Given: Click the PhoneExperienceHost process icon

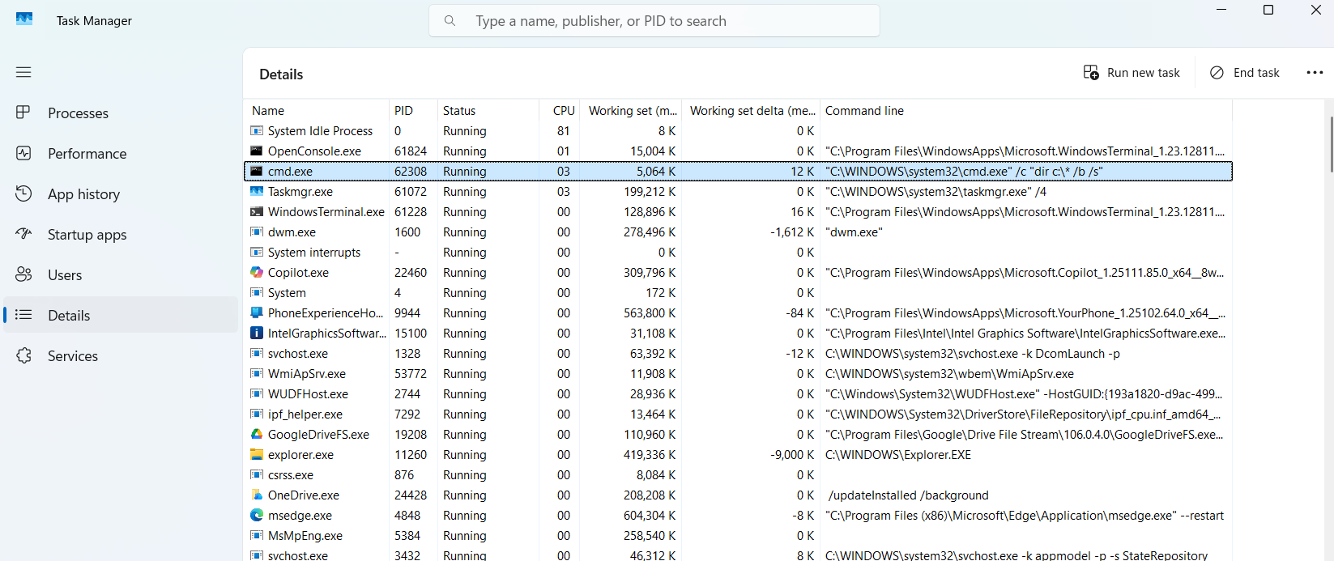Looking at the screenshot, I should tap(257, 313).
